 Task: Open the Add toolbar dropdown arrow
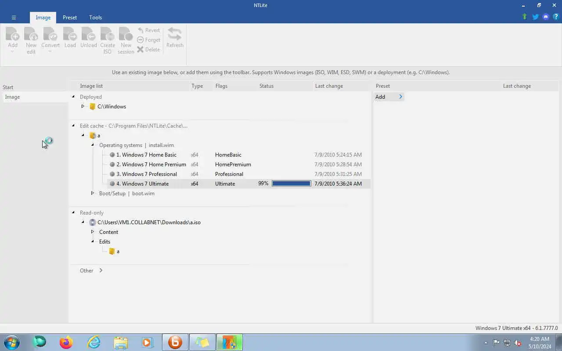[12, 52]
